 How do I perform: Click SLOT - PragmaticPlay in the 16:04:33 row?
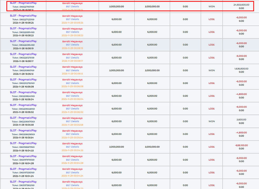pos(23,143)
